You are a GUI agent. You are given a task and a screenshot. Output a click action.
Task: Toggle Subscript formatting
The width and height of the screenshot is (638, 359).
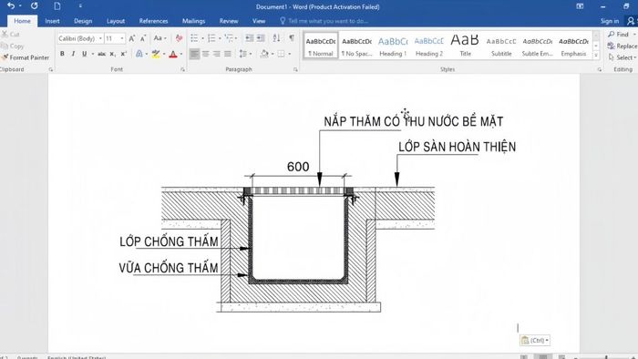click(x=113, y=54)
